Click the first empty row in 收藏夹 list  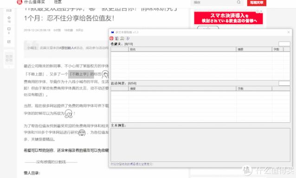click(200, 54)
